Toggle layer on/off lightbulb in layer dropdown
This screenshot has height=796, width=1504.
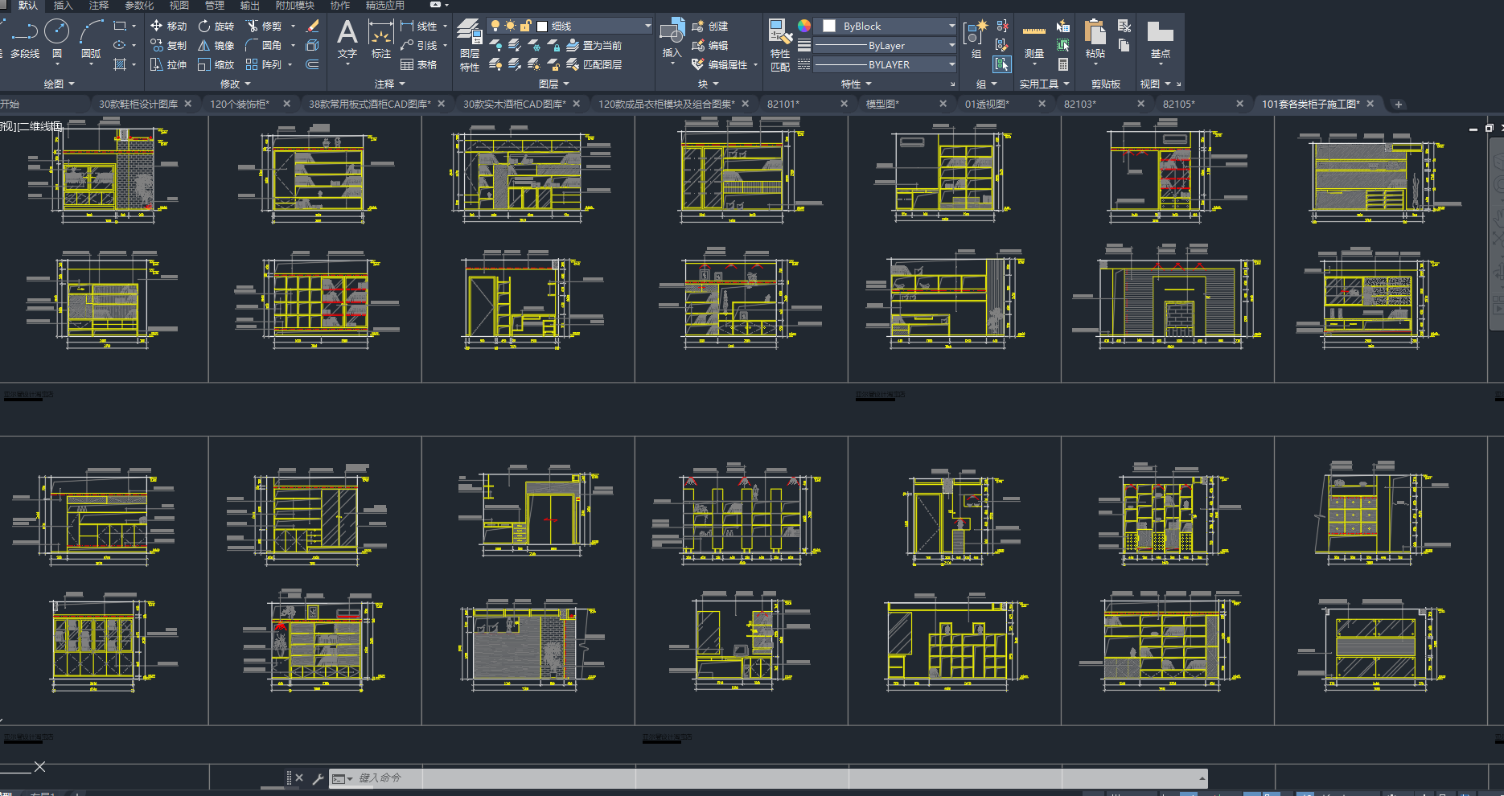pos(495,27)
